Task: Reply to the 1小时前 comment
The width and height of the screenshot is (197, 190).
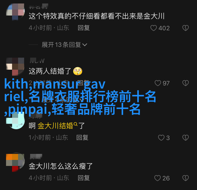Action: click(x=82, y=137)
